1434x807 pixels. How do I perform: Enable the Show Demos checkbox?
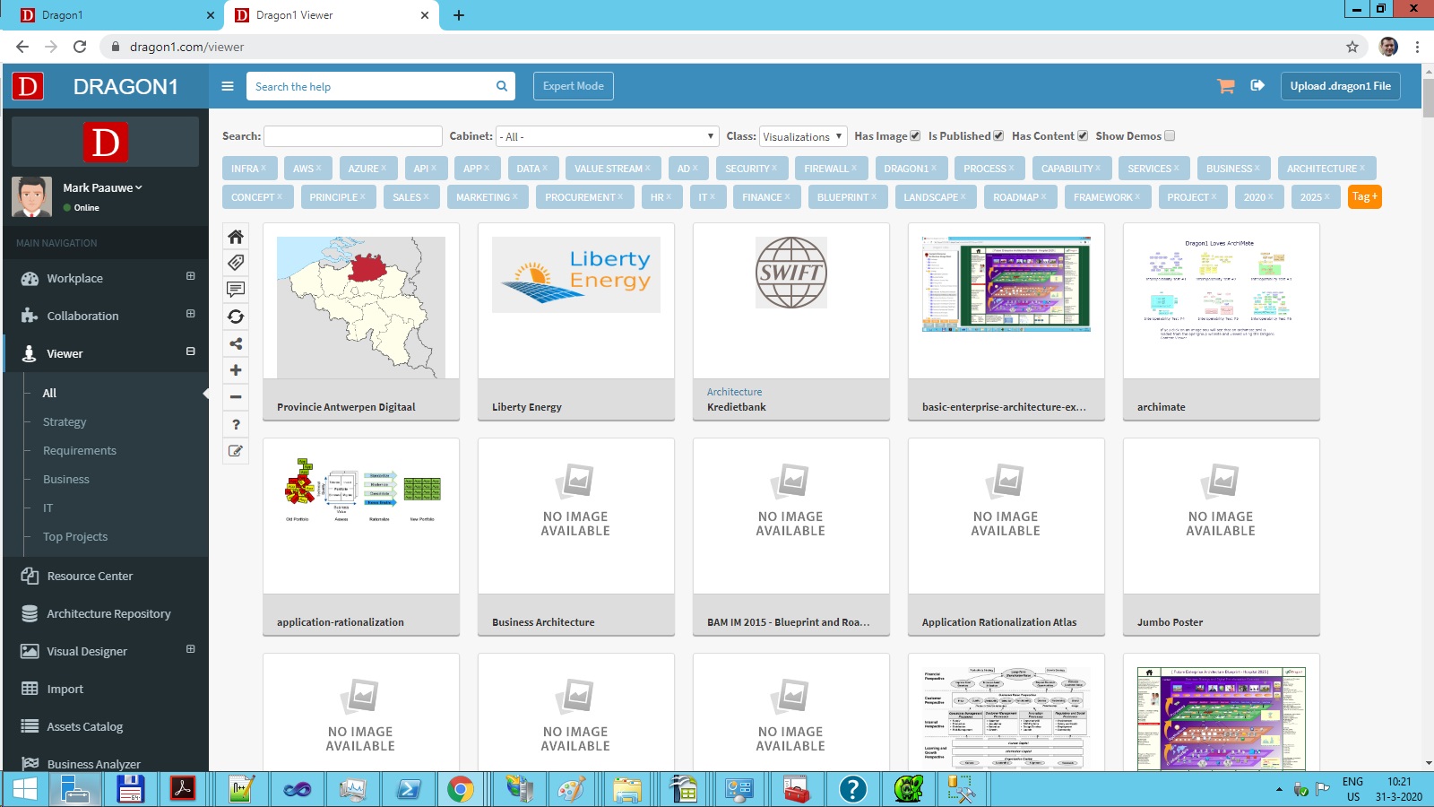[1170, 136]
